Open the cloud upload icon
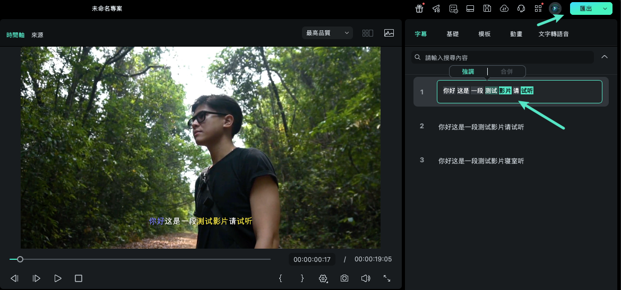621x290 pixels. pos(504,8)
